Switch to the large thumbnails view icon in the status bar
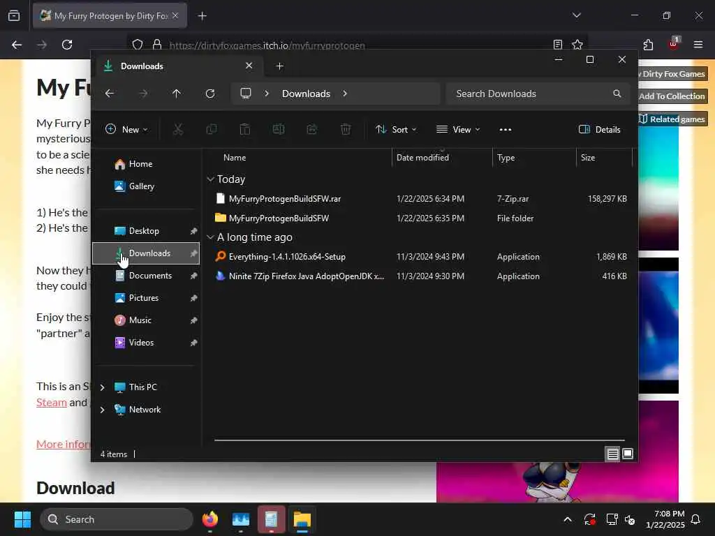This screenshot has width=715, height=536. 628,454
